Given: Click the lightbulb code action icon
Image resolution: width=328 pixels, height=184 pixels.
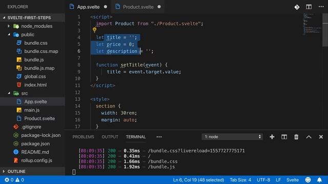Looking at the screenshot, I should 94,30.
